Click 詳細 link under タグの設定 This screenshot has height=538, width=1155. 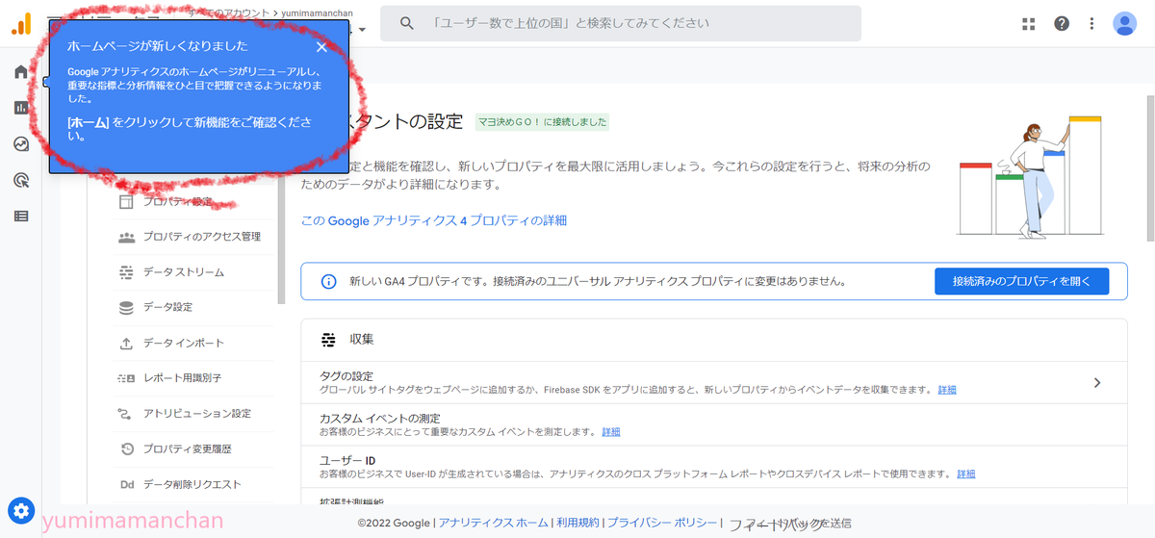coord(947,390)
